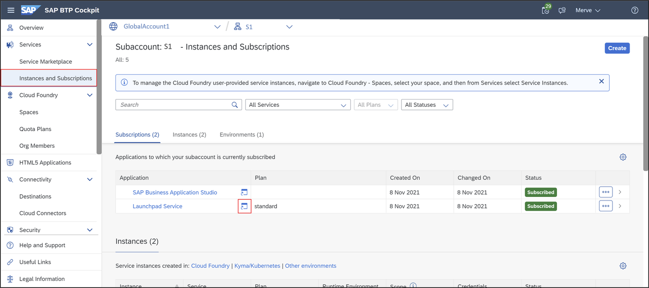Open Quota Plans in sidebar
Image resolution: width=649 pixels, height=288 pixels.
[x=35, y=129]
